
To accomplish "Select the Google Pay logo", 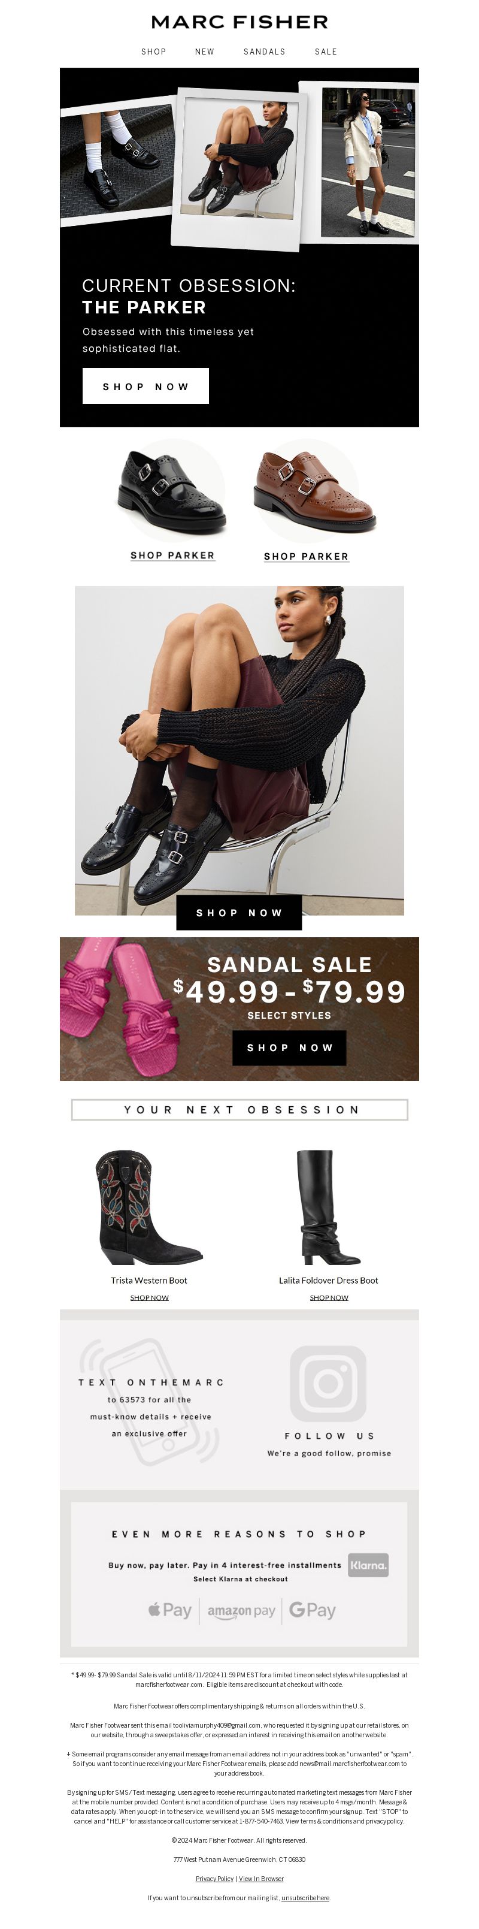I will tap(312, 1610).
